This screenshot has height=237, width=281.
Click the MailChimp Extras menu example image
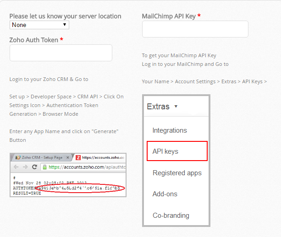click(x=176, y=161)
